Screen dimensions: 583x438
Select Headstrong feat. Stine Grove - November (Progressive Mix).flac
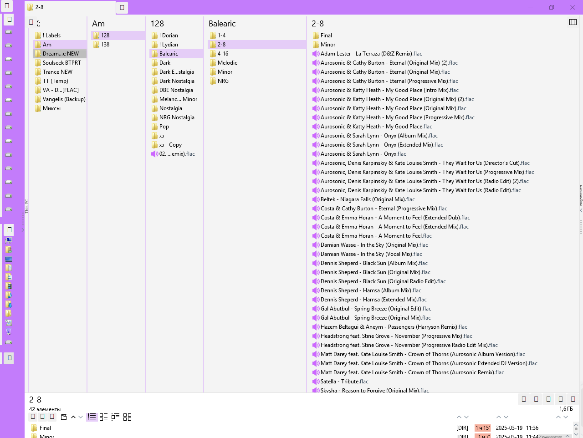pyautogui.click(x=396, y=336)
